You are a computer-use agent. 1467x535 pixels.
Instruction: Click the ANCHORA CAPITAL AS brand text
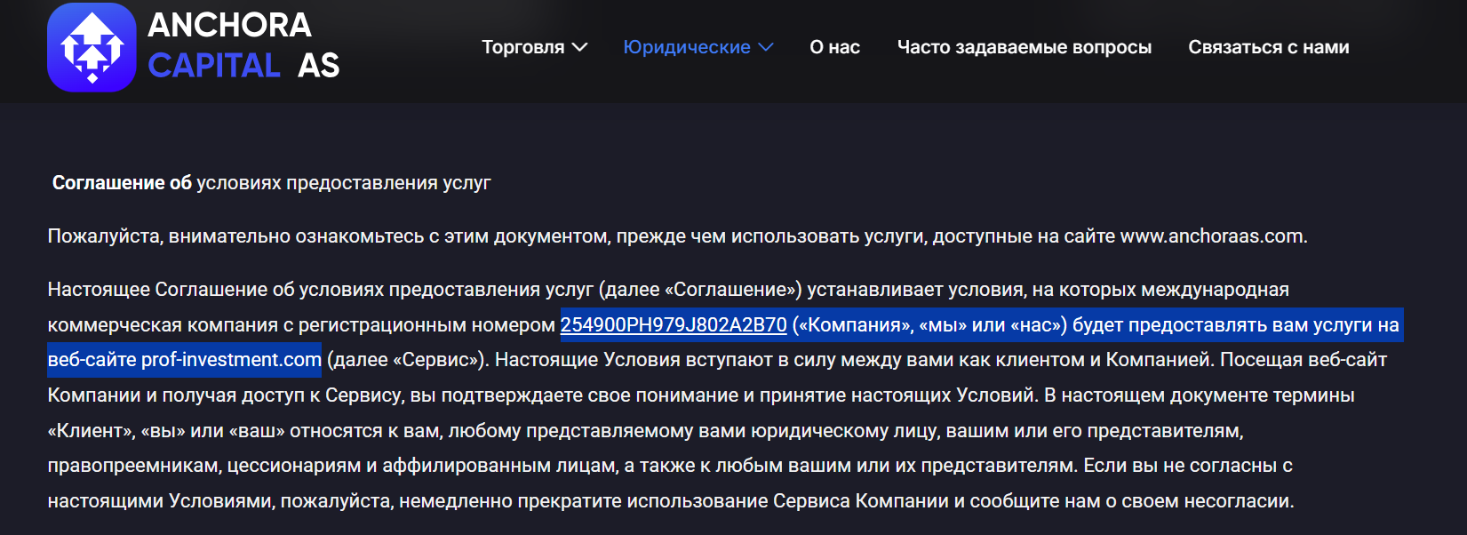click(243, 45)
